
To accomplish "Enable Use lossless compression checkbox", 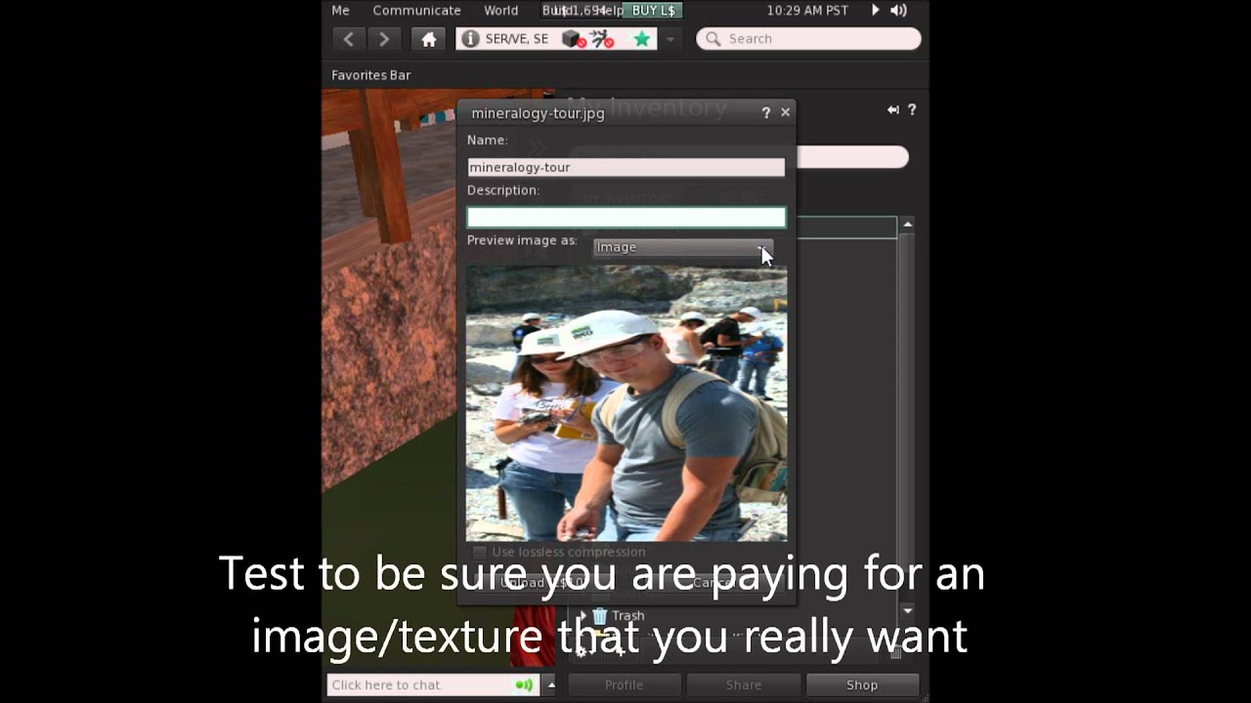I will tap(479, 553).
